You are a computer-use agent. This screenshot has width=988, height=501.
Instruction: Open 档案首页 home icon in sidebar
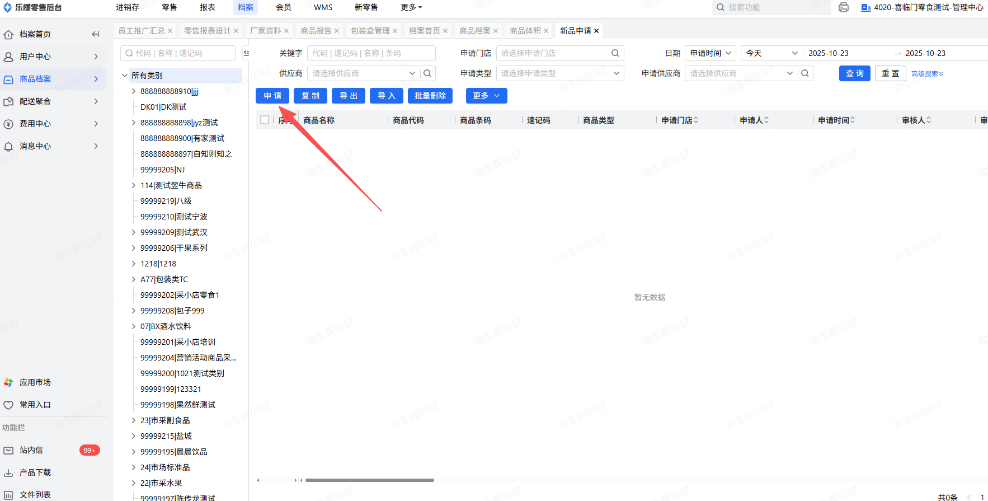point(8,34)
